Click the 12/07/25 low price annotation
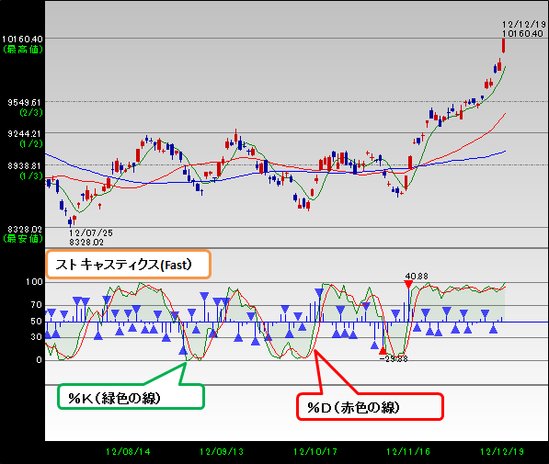 pyautogui.click(x=91, y=238)
